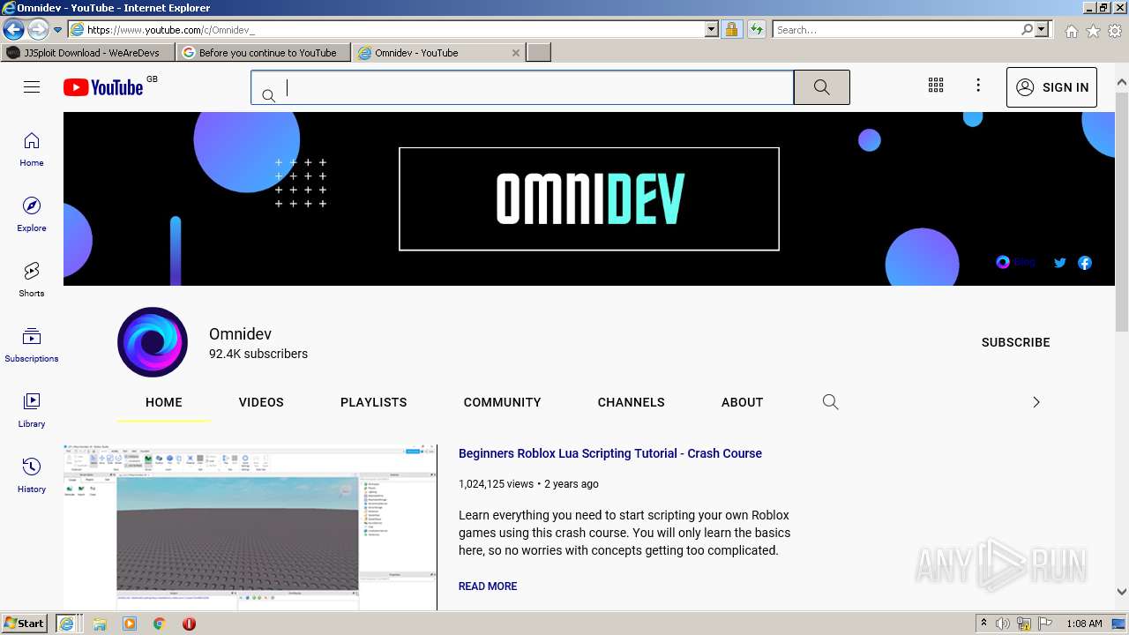Switch to the PLAYLISTS channel tab

coord(374,402)
